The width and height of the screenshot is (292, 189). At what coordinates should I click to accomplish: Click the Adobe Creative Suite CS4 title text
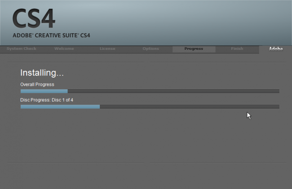pyautogui.click(x=52, y=35)
